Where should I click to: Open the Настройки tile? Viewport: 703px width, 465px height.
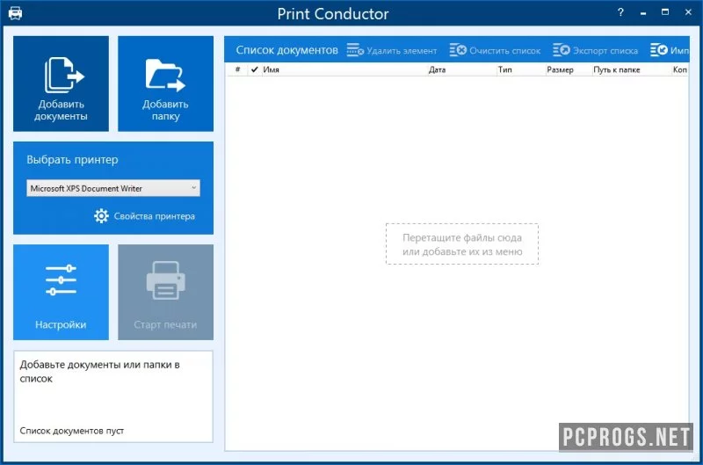[61, 292]
